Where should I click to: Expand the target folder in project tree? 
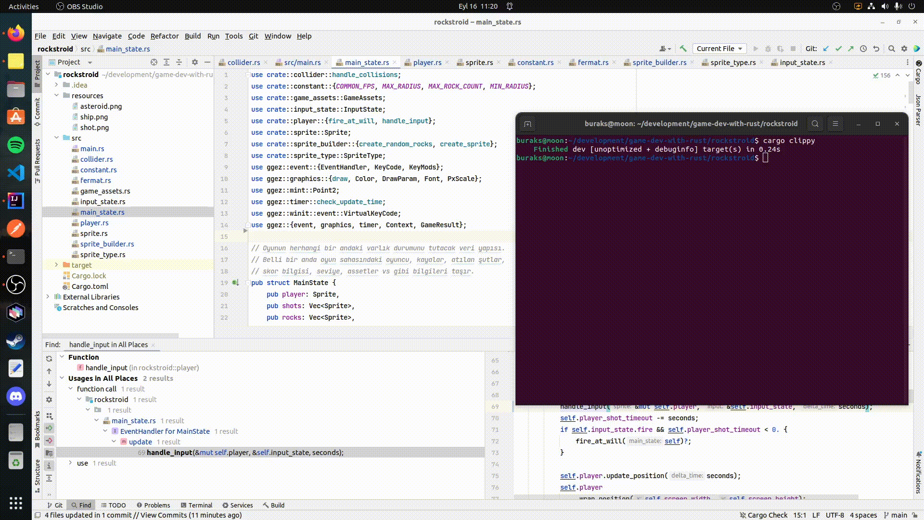pyautogui.click(x=56, y=265)
